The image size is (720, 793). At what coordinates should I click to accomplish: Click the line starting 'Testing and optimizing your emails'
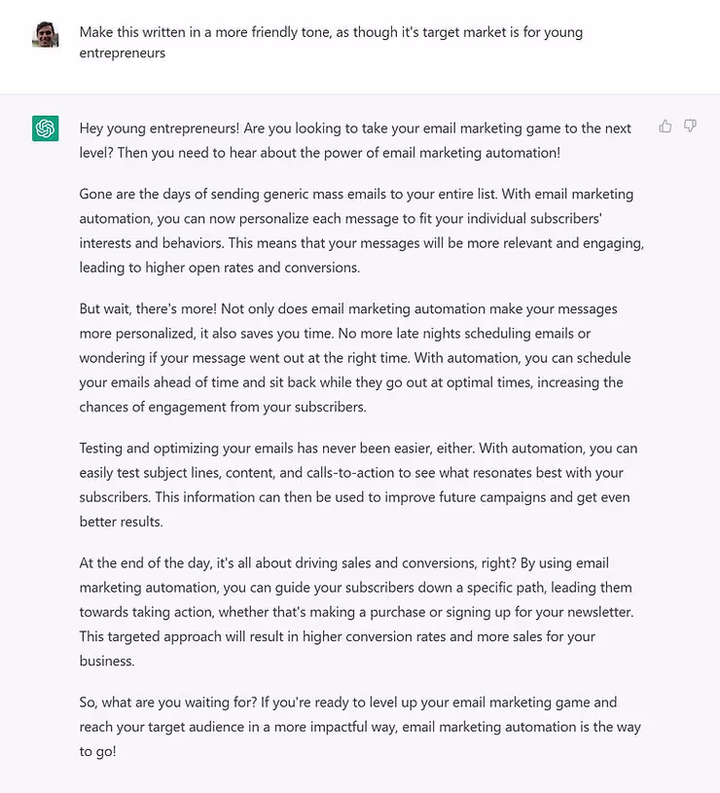[358, 449]
